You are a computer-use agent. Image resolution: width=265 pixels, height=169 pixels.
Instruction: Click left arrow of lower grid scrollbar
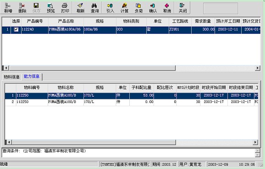click(x=9, y=142)
